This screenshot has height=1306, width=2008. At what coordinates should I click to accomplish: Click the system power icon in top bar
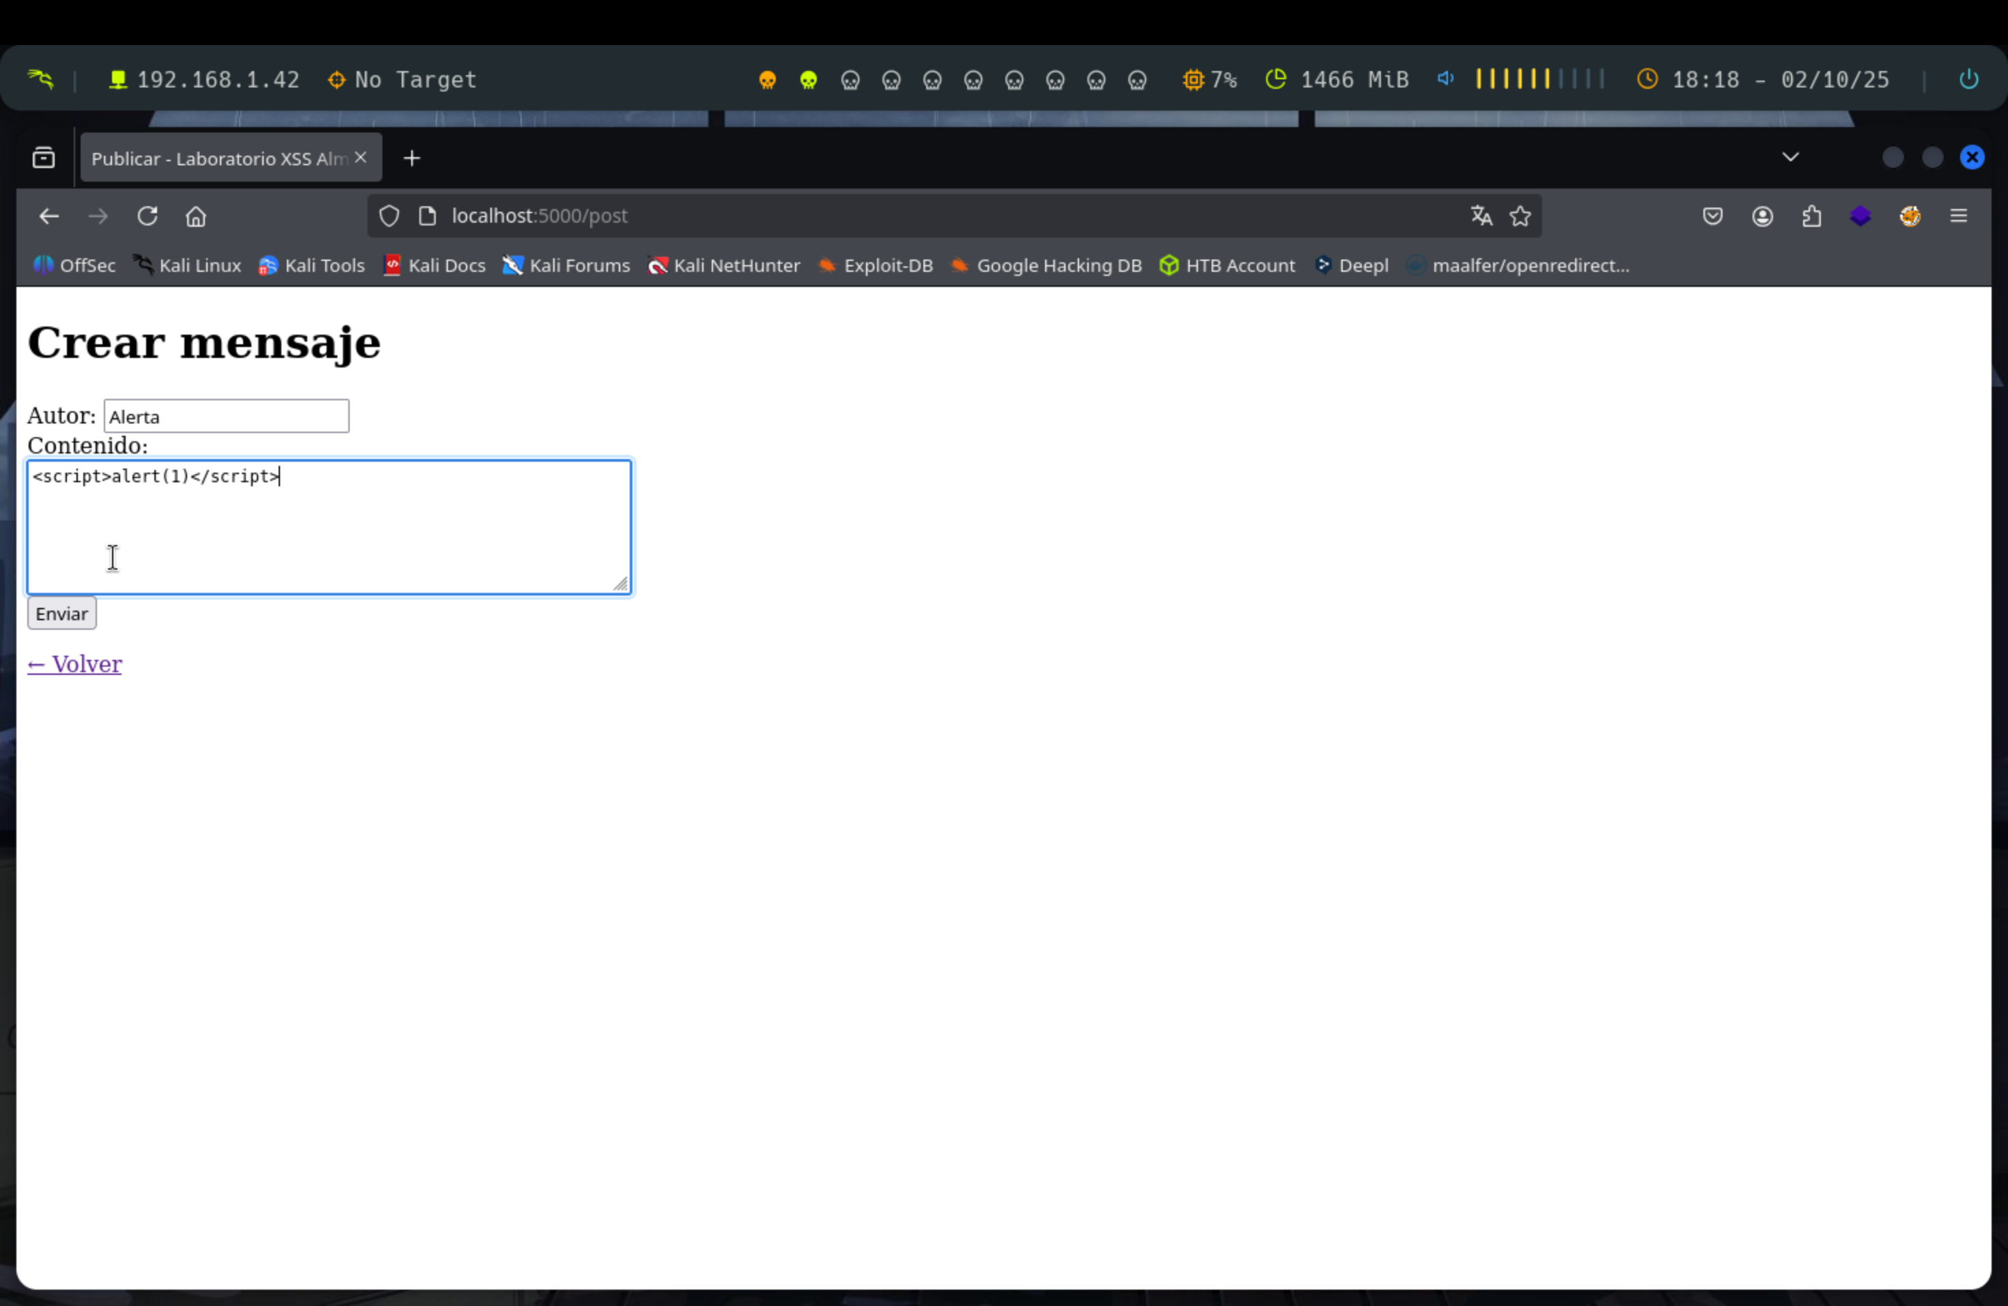pos(1968,79)
